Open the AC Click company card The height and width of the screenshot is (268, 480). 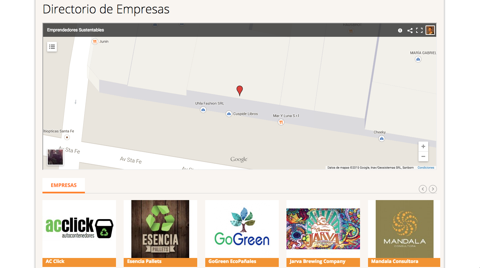79,233
